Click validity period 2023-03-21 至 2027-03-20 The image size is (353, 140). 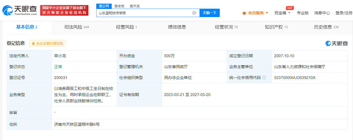(x=187, y=95)
